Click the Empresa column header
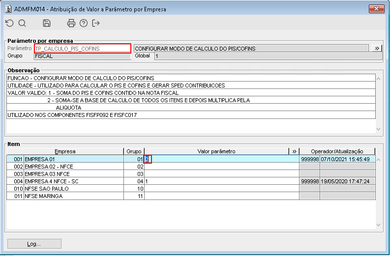 point(65,151)
